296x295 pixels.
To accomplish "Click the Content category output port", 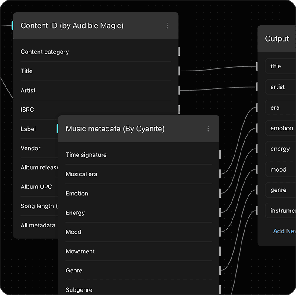I will 179,52.
